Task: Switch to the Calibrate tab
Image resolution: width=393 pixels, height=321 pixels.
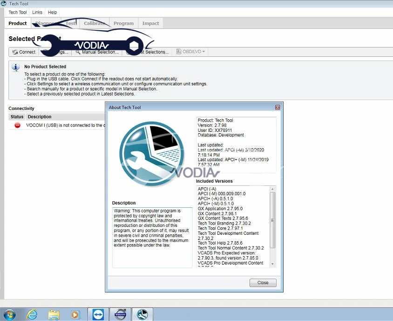Action: tap(95, 23)
